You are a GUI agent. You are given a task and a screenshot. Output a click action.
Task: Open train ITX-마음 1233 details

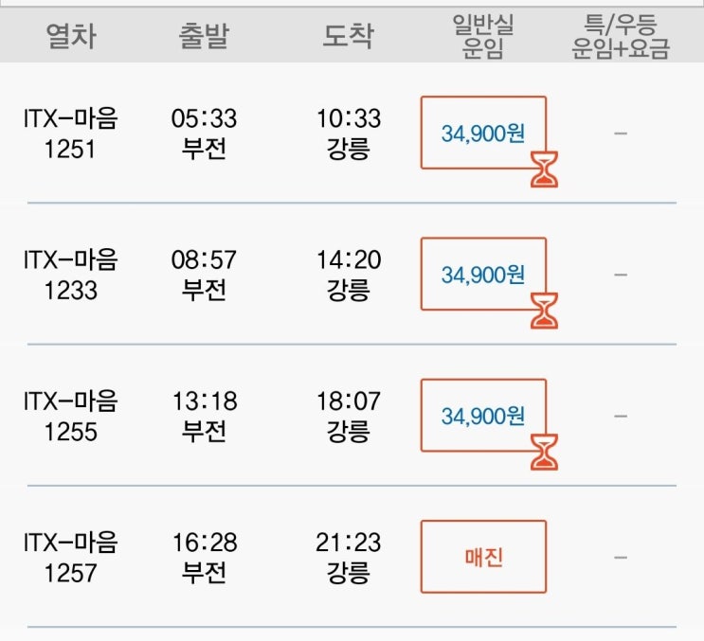(x=71, y=275)
